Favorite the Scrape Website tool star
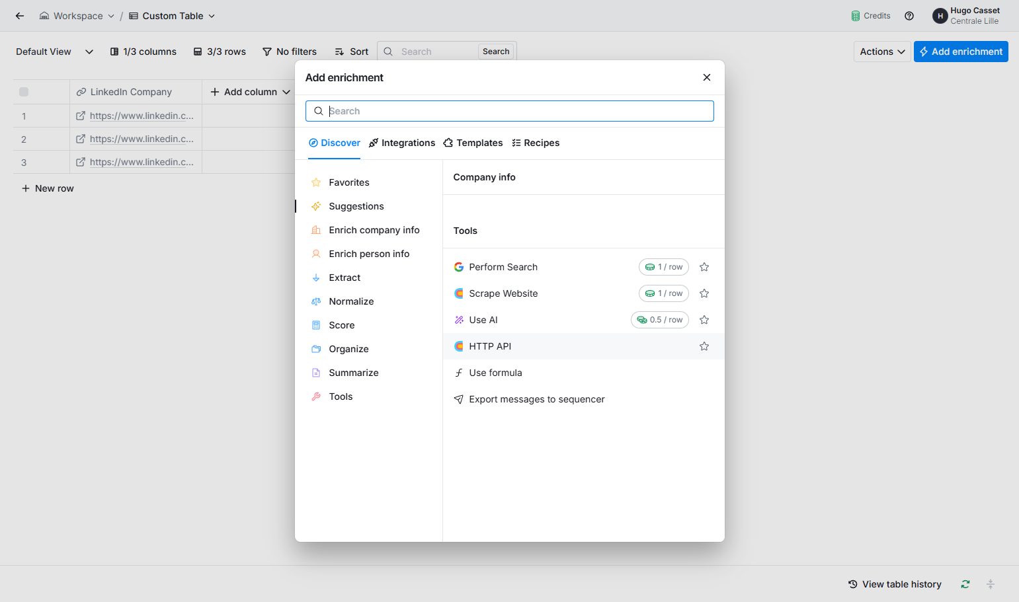The width and height of the screenshot is (1019, 602). coord(704,293)
